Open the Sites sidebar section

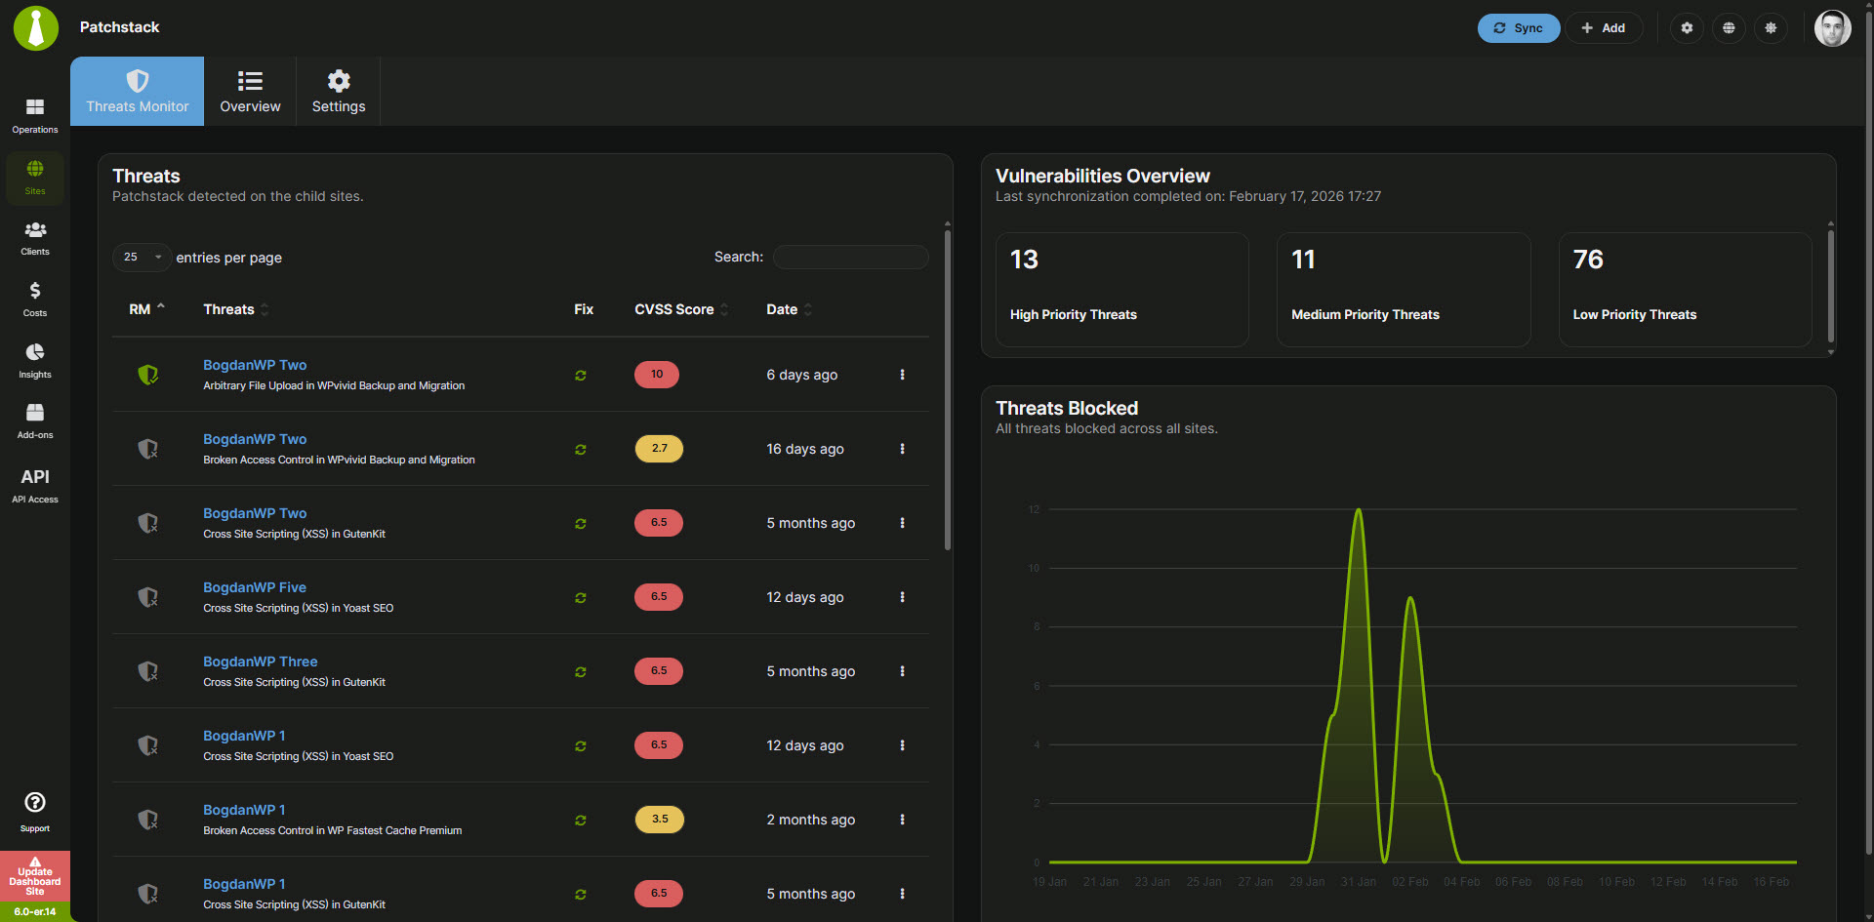tap(35, 178)
